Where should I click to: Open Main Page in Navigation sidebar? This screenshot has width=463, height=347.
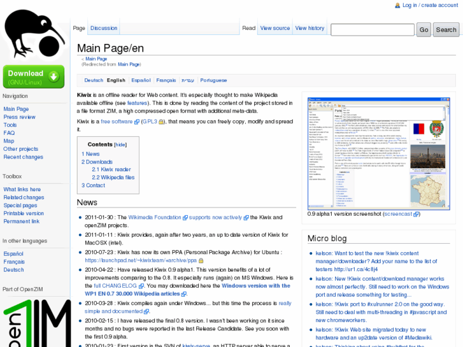[x=16, y=109]
